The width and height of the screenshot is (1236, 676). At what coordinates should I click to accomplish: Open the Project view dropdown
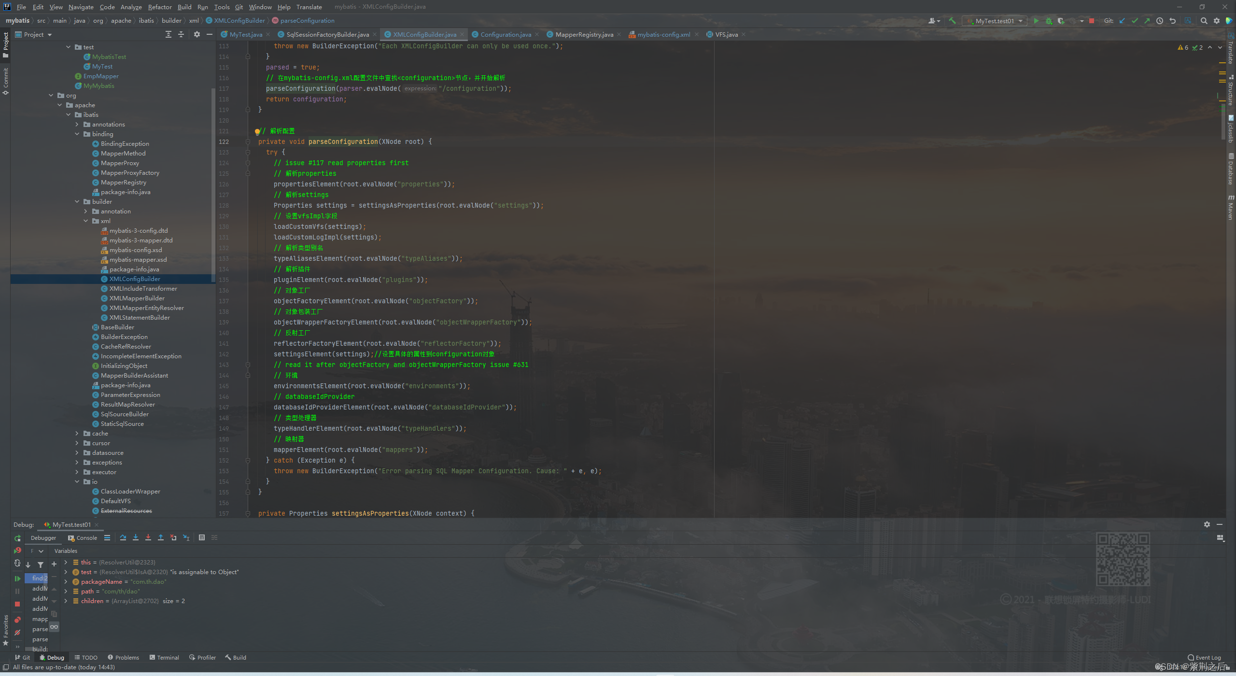(34, 34)
